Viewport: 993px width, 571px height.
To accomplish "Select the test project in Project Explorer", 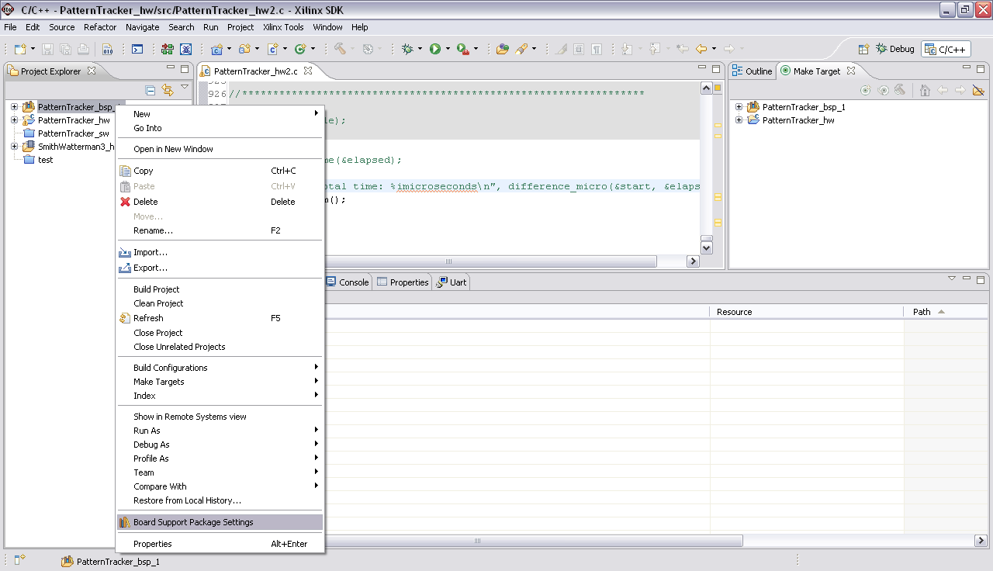I will [x=45, y=160].
